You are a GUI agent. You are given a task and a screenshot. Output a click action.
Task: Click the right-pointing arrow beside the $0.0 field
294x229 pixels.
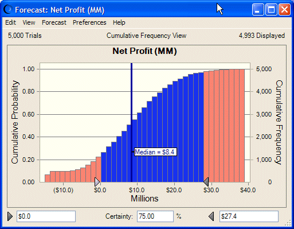coord(10,216)
